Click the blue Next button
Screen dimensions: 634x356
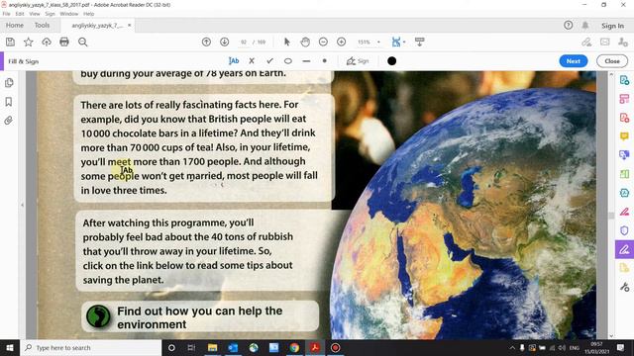[574, 61]
